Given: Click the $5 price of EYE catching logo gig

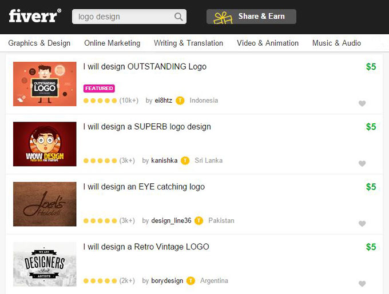Looking at the screenshot, I should pyautogui.click(x=371, y=187).
